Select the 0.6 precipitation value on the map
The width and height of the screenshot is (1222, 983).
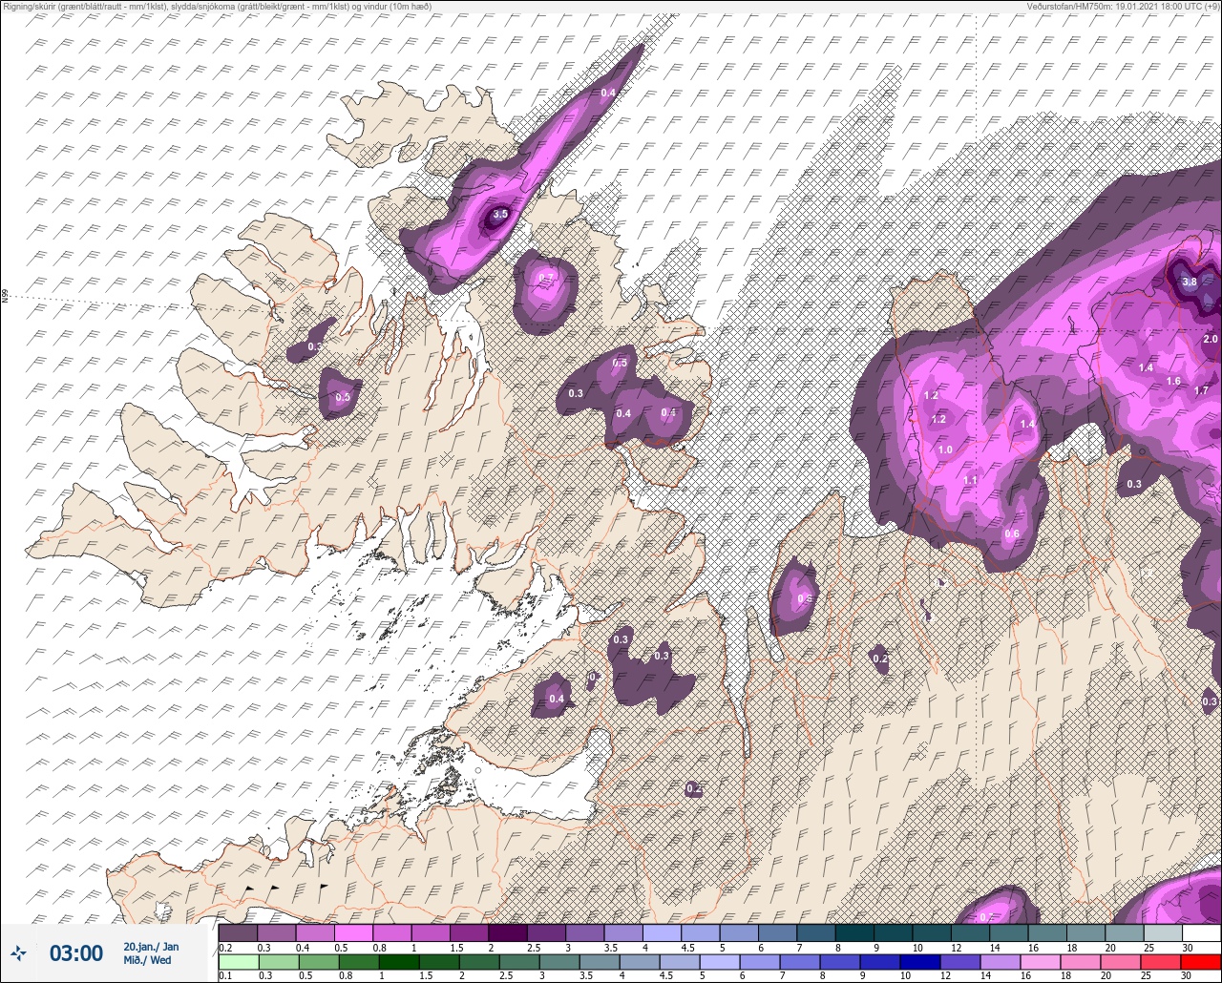pyautogui.click(x=1012, y=533)
